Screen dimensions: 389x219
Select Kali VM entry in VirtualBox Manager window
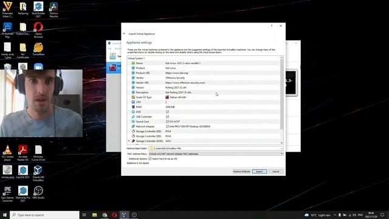(114, 68)
